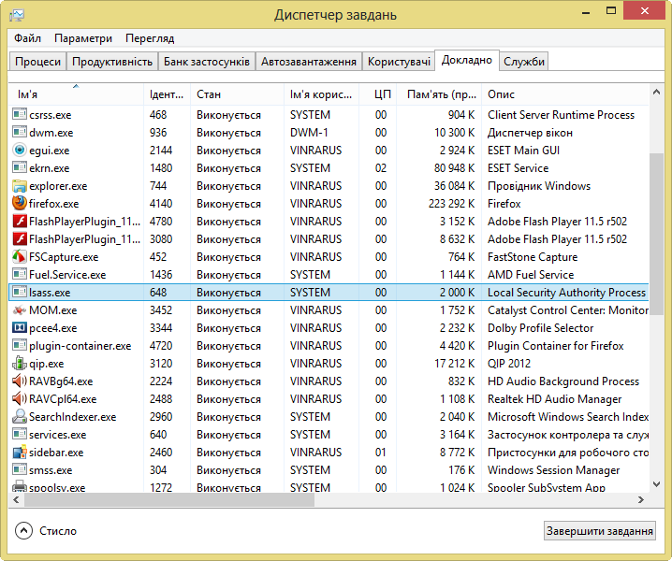Click the pcee4.exe Dolby icon
Image resolution: width=672 pixels, height=561 pixels.
[x=20, y=327]
